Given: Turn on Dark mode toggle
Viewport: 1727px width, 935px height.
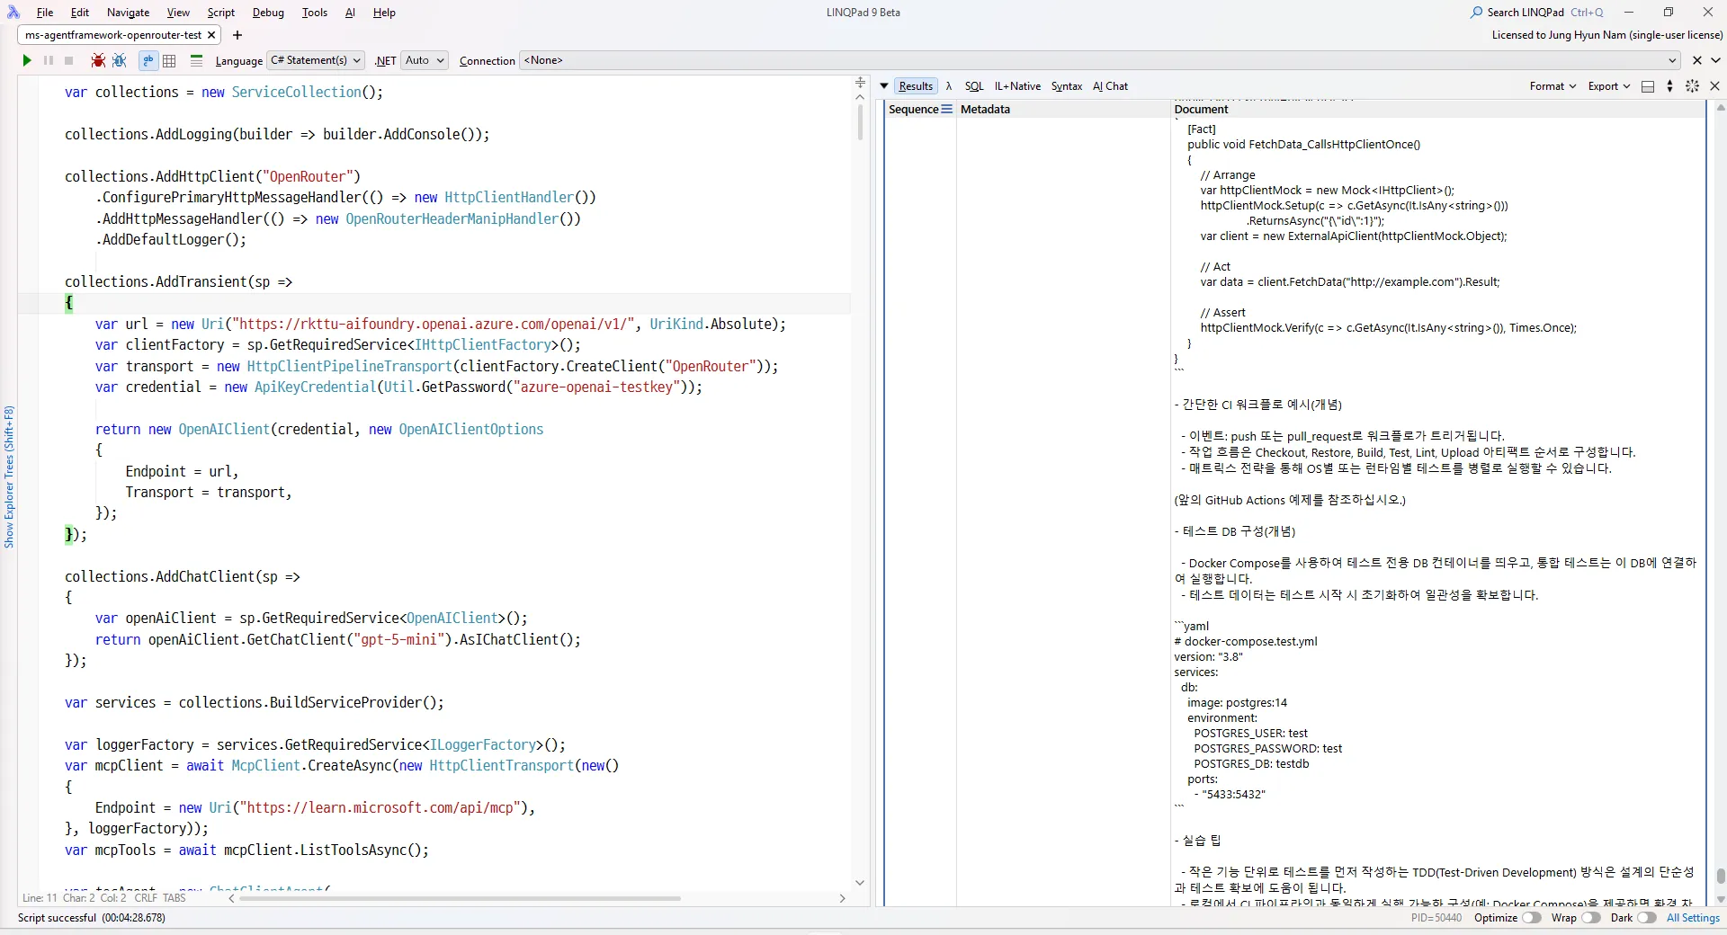Looking at the screenshot, I should tap(1646, 918).
